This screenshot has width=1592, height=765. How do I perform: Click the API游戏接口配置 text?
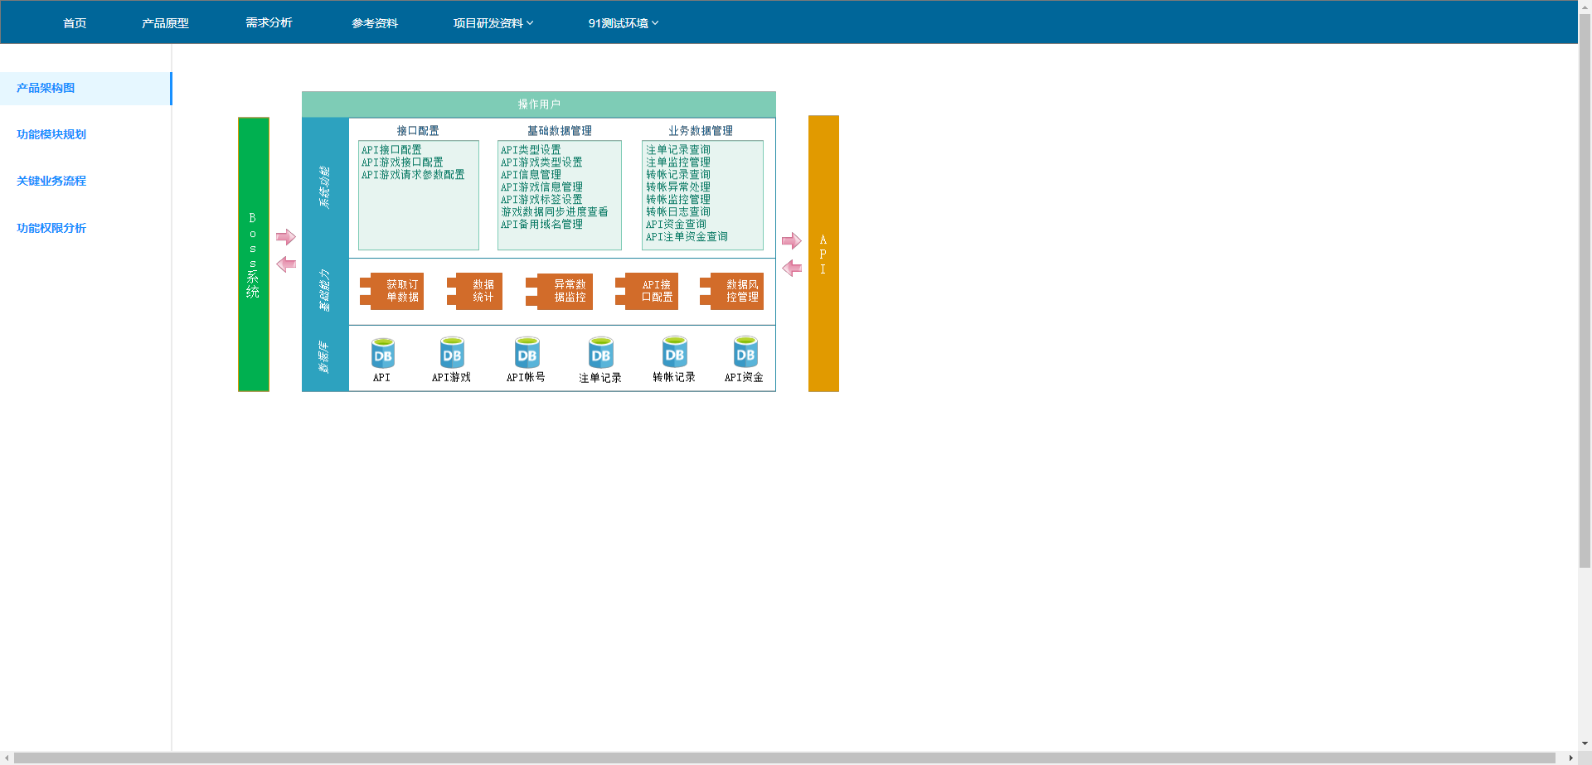[402, 162]
